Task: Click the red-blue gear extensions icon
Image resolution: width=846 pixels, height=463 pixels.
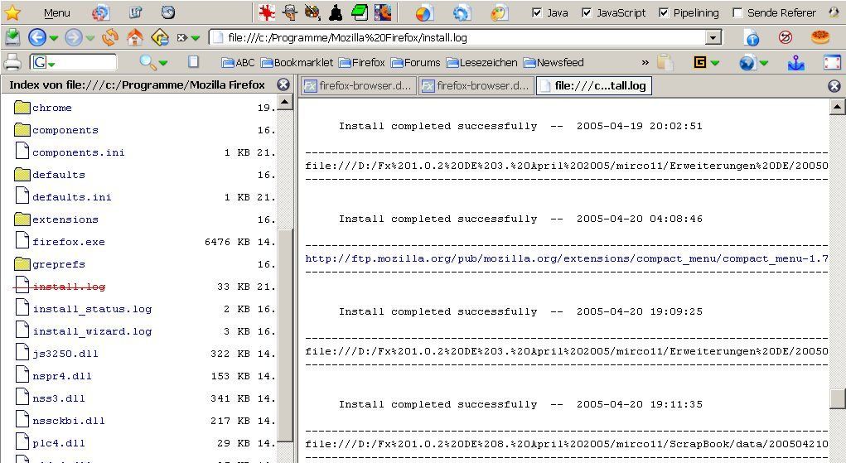Action: (x=100, y=12)
